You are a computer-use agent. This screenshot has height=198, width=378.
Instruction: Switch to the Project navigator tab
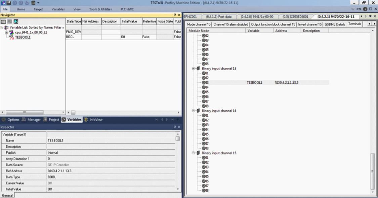(x=51, y=120)
